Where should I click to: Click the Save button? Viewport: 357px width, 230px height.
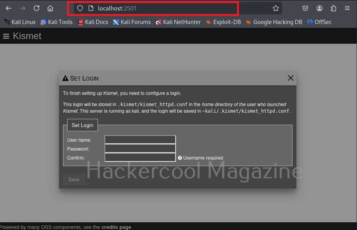click(x=74, y=179)
